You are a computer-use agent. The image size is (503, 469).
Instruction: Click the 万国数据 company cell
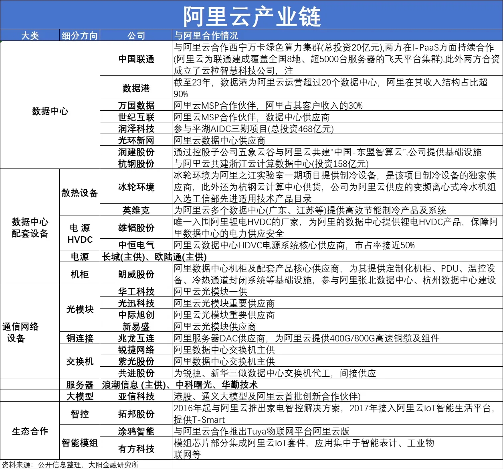click(x=136, y=106)
